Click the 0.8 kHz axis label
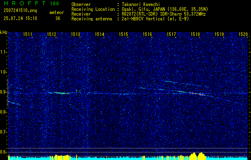This screenshot has height=160, width=251. [4, 112]
